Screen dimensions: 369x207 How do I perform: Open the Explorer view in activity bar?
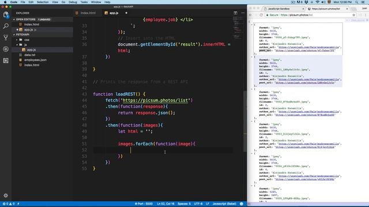(x=6, y=14)
